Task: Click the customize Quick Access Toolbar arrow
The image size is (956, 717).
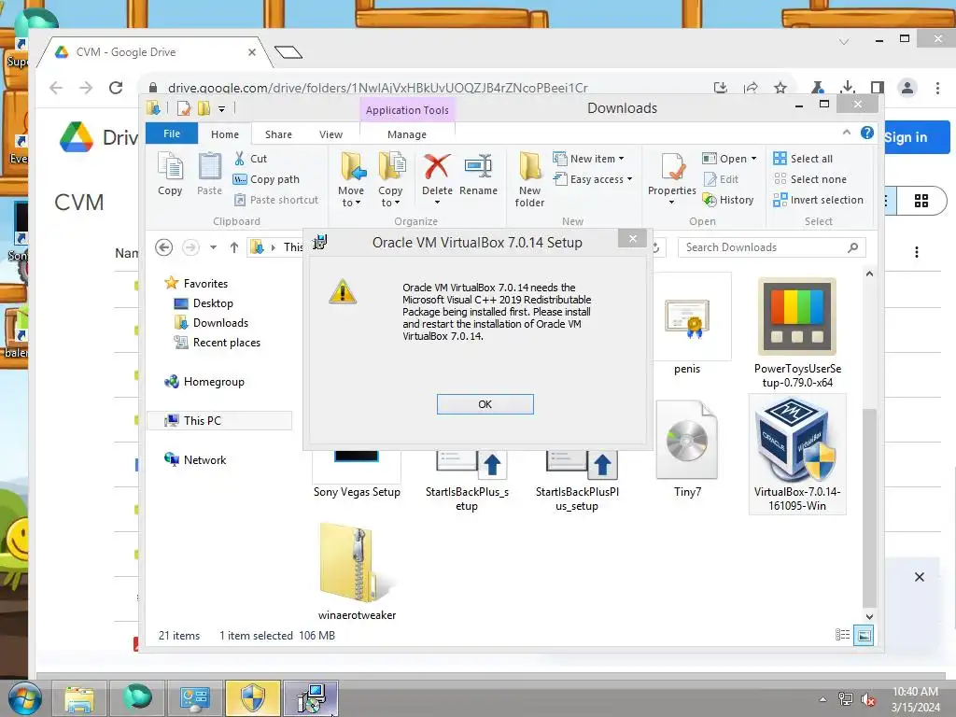Action: point(222,109)
